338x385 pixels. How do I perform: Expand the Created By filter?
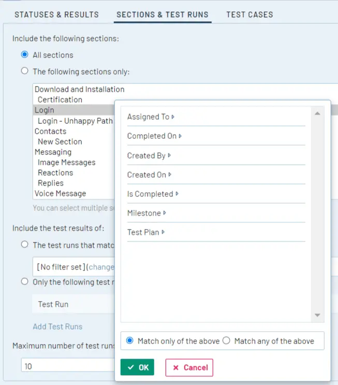tap(149, 155)
